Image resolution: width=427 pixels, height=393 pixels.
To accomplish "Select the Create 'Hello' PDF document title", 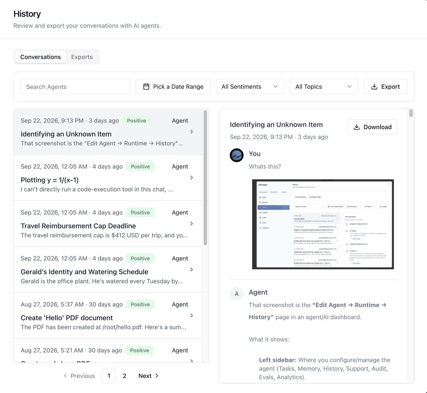I will 67,318.
